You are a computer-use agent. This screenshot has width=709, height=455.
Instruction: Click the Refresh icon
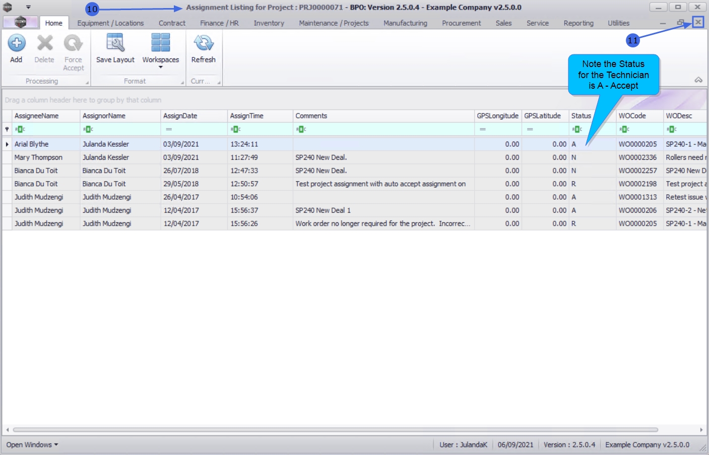[x=203, y=44]
